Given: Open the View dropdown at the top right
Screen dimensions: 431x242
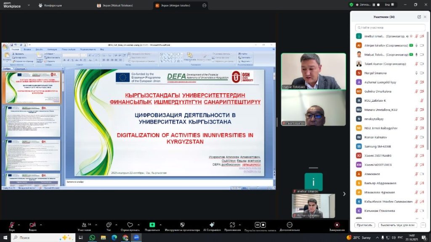Looking at the screenshot, I should pos(389,5).
